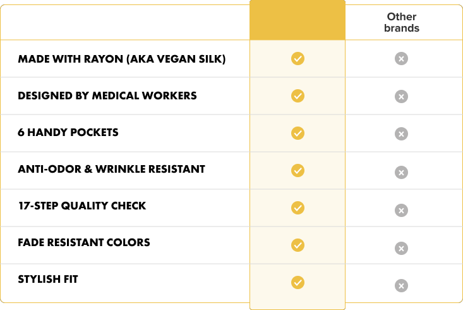
Task: Click the gray X for Fade Resistant Colors
Action: click(x=401, y=248)
